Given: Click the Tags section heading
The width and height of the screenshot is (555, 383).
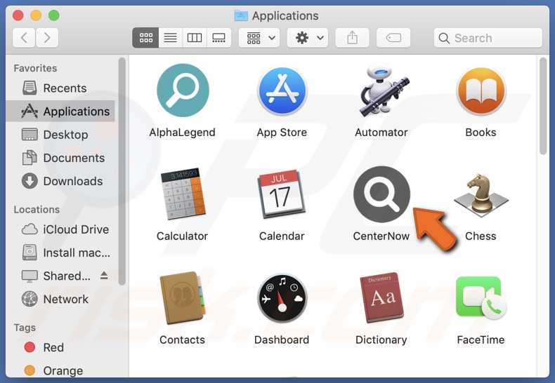Looking at the screenshot, I should click(25, 328).
